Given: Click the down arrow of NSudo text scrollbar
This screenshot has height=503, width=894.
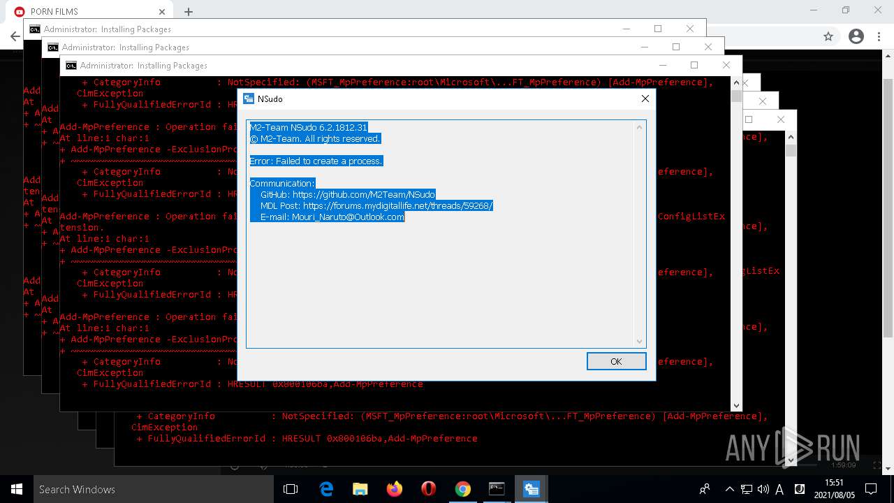Looking at the screenshot, I should coord(639,342).
